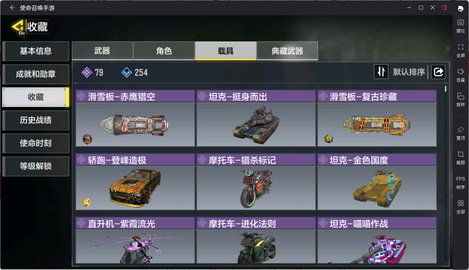This screenshot has height=270, width=469.
Task: Select the 坦克-金色国度 vehicle card
Action: tap(377, 182)
